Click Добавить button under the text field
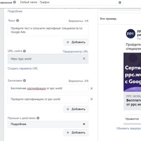 click(x=76, y=42)
